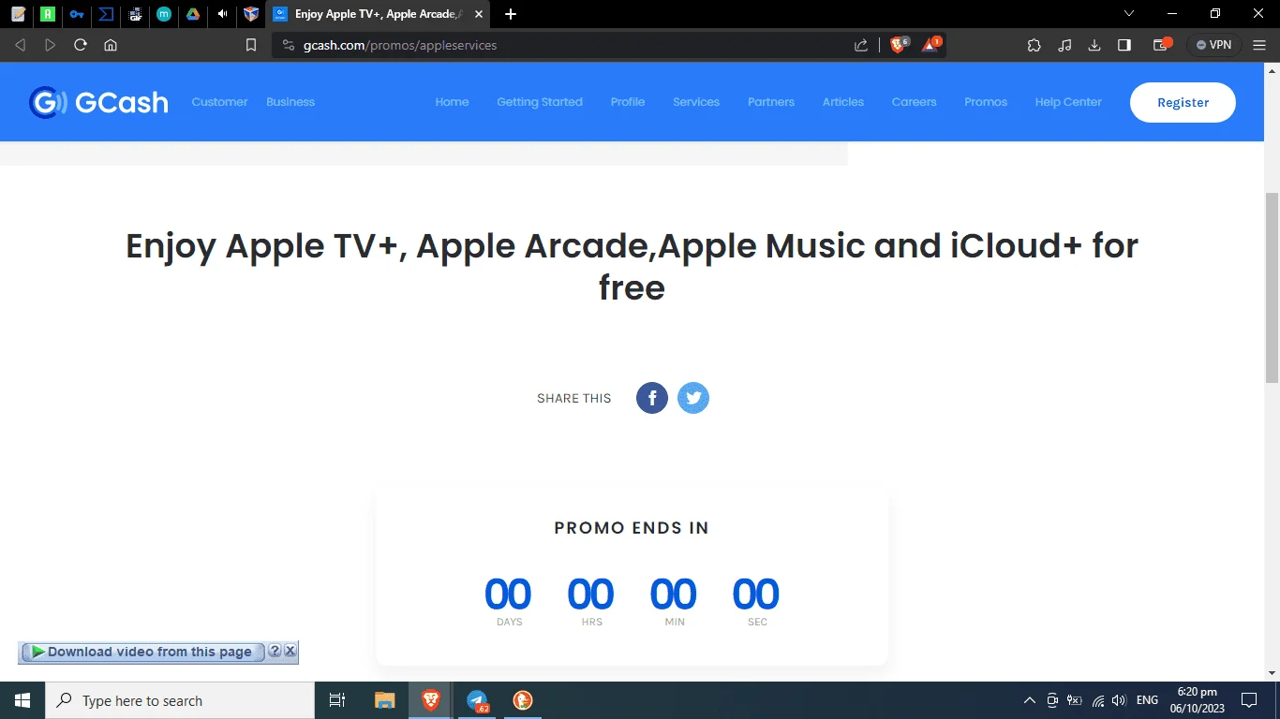Click the address bar URL

[400, 45]
